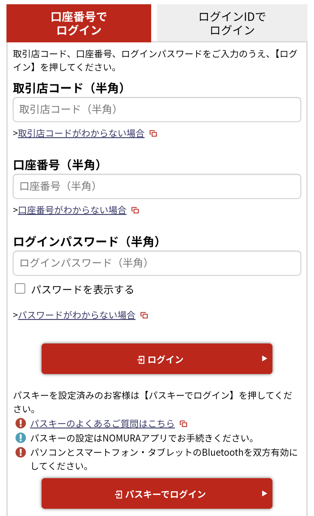The width and height of the screenshot is (314, 516).
Task: Click the arrow on パスキーでログイン button
Action: [264, 493]
